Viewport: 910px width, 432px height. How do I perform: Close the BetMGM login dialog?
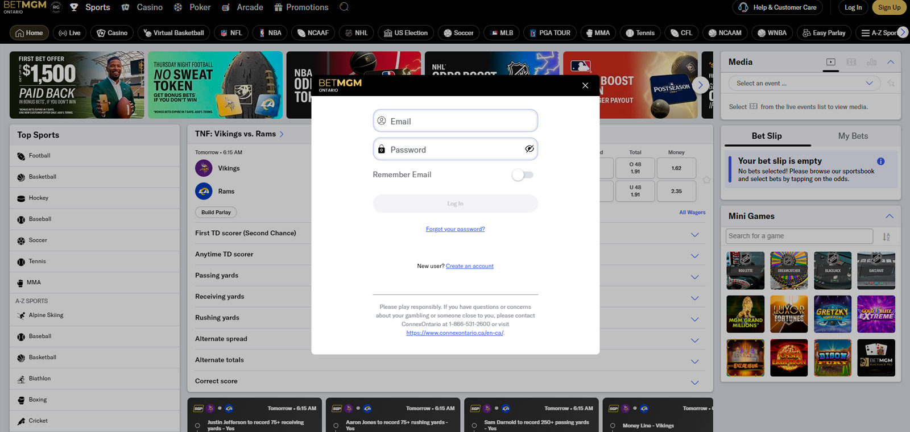click(585, 85)
